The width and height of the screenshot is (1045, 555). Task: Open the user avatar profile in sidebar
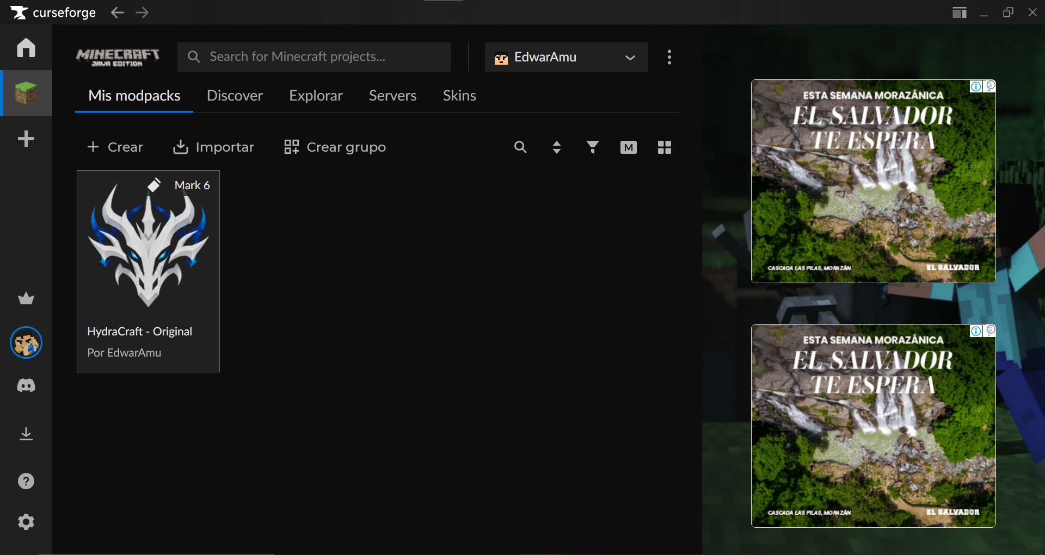coord(26,342)
